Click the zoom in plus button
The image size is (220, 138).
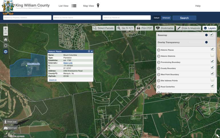(x=5, y=29)
